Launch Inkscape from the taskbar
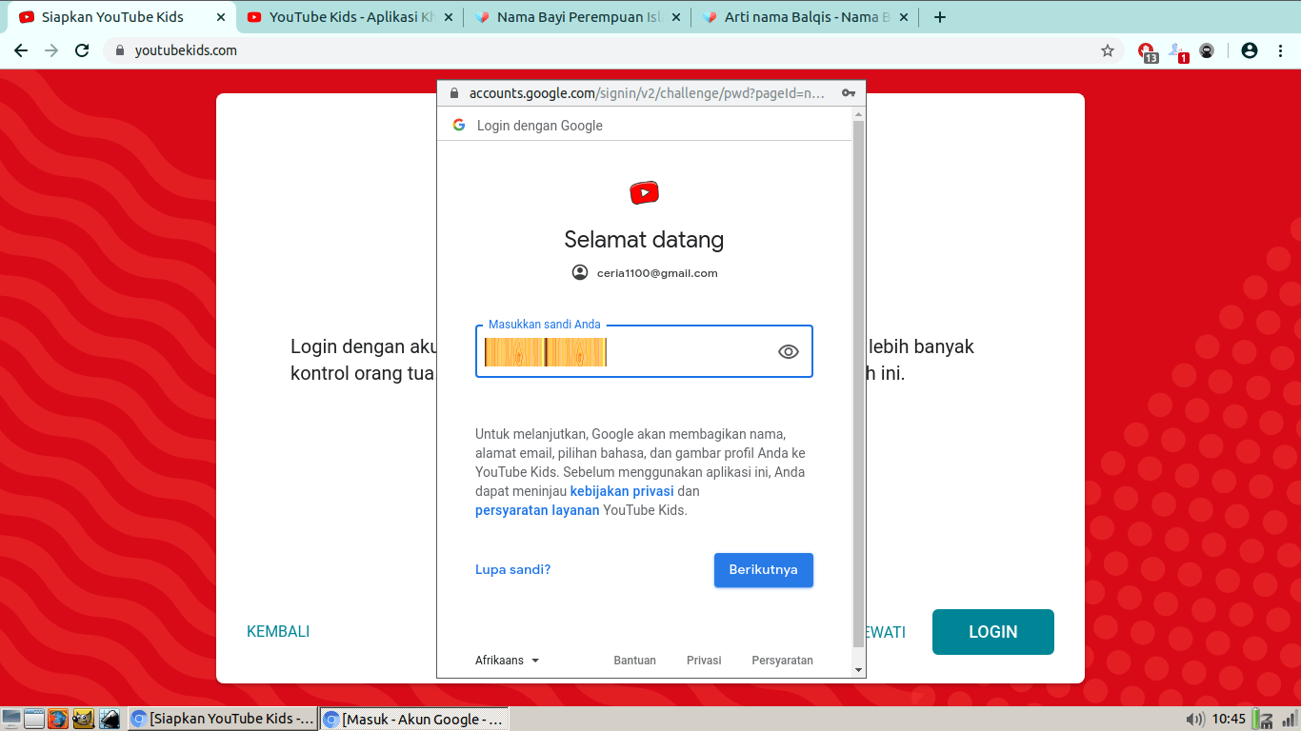The height and width of the screenshot is (731, 1301). coord(110,719)
